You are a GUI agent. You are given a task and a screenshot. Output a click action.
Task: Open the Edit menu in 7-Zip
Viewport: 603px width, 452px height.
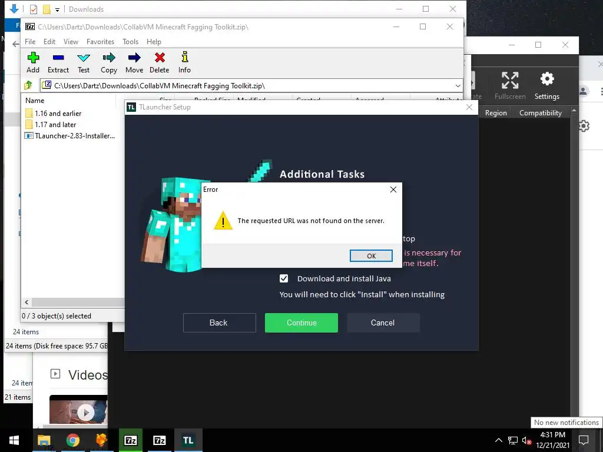click(49, 42)
